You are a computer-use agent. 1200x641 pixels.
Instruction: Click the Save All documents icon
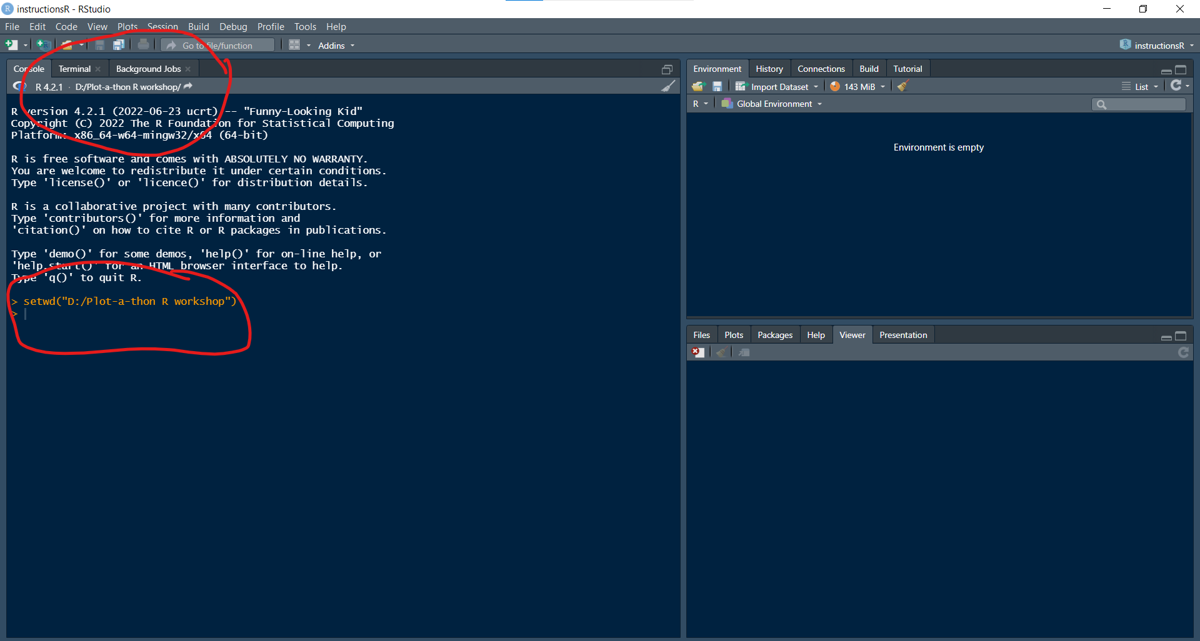pyautogui.click(x=118, y=45)
